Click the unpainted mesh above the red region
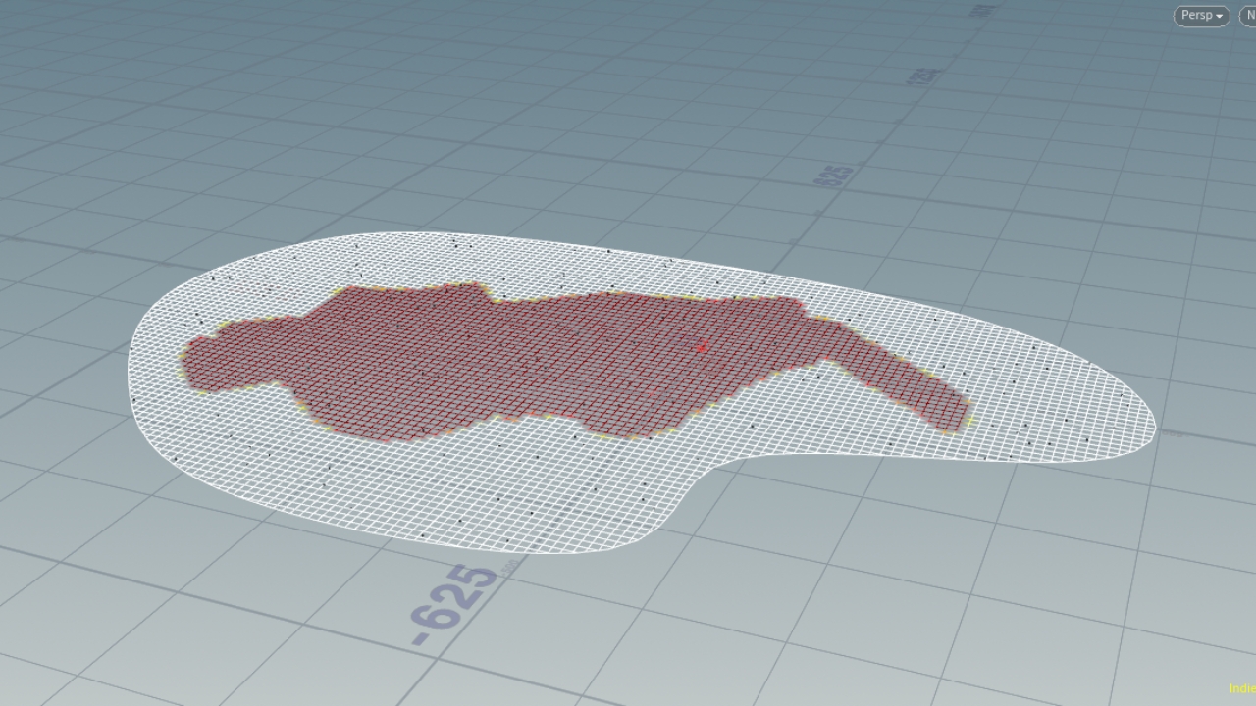The width and height of the screenshot is (1256, 706). (589, 267)
